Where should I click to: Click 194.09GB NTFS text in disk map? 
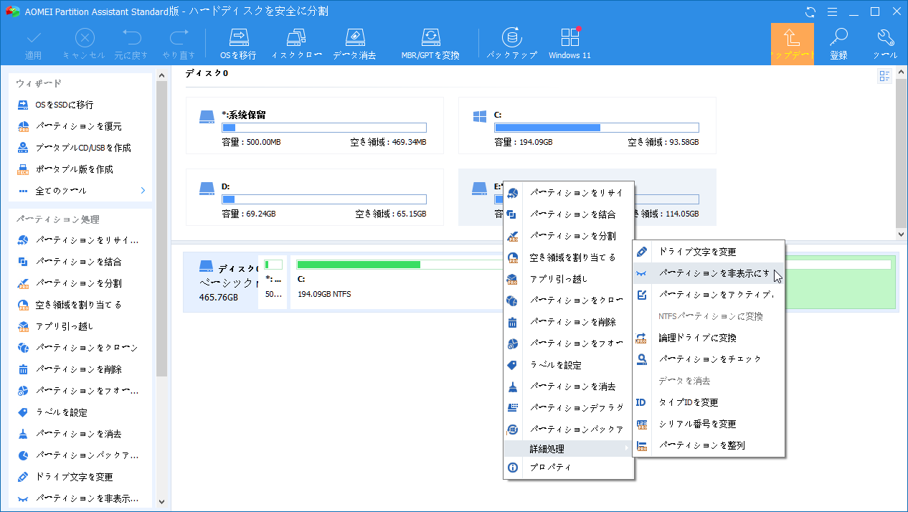click(x=324, y=294)
